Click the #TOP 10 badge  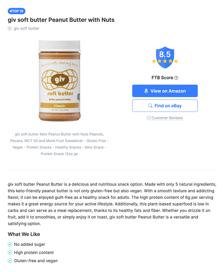pyautogui.click(x=17, y=11)
